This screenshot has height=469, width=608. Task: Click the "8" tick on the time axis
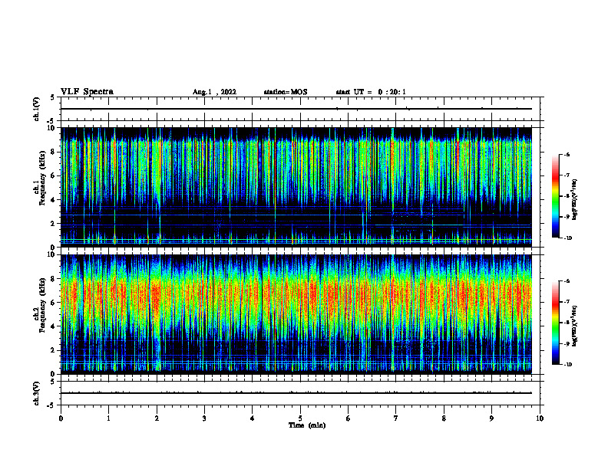pos(444,418)
